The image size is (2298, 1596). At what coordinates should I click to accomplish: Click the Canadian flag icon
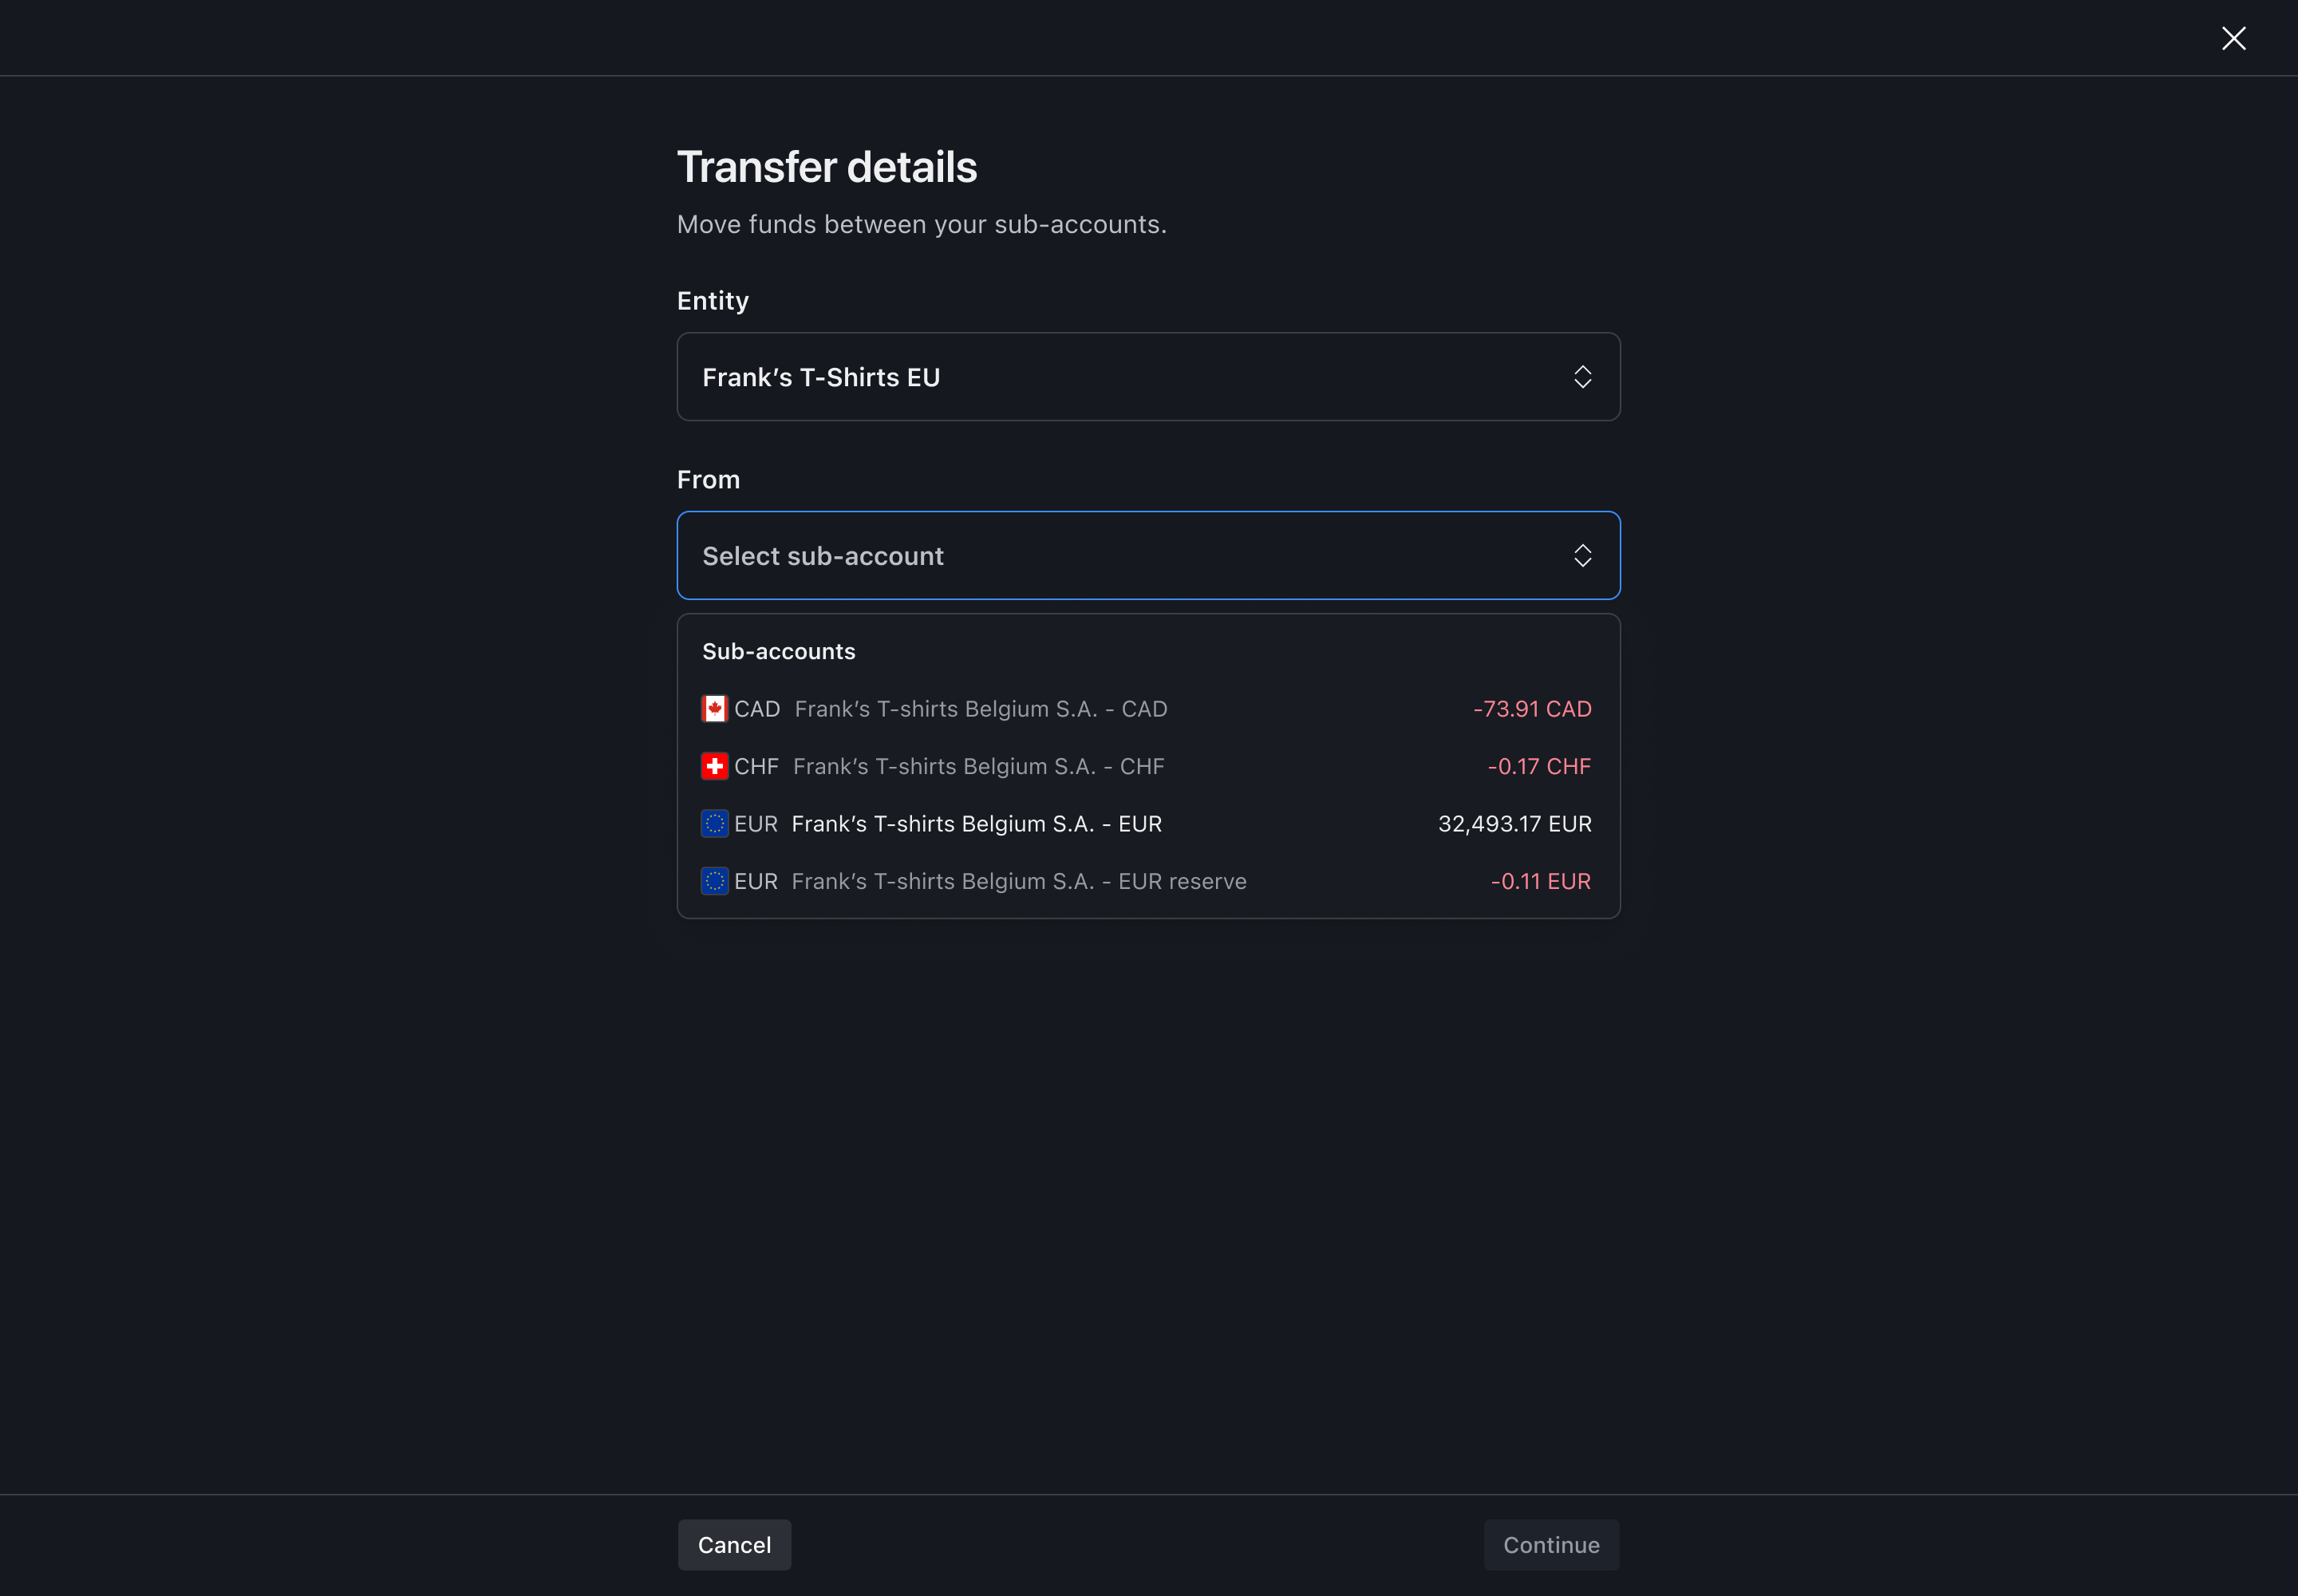tap(714, 709)
